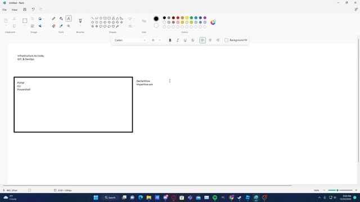
Task: Open the shape Outline dropdown
Action: coord(131,19)
